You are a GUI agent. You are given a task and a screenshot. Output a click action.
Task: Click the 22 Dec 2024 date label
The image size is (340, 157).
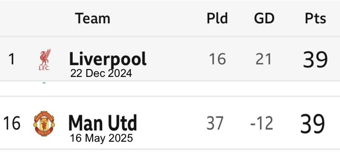click(101, 74)
